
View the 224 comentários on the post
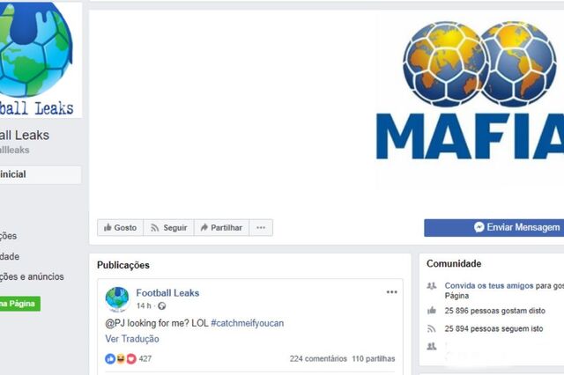pyautogui.click(x=318, y=358)
